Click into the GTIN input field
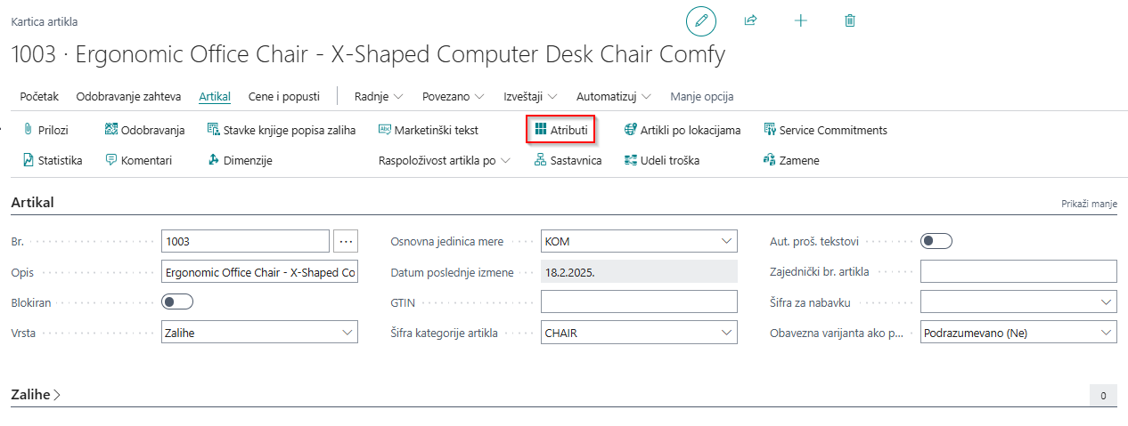Screen dimensions: 1128x426 pyautogui.click(x=639, y=302)
